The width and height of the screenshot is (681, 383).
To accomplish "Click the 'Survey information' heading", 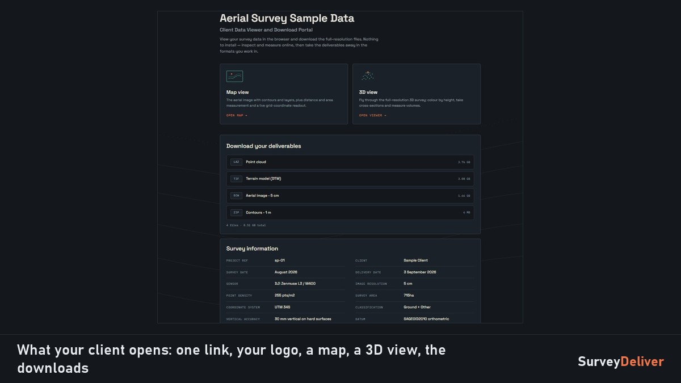I will click(x=252, y=249).
